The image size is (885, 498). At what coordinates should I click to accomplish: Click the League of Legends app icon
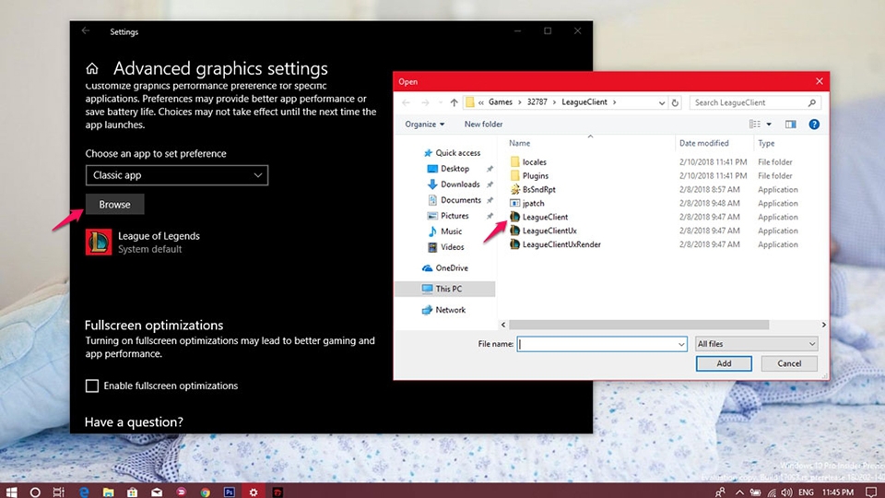click(x=99, y=243)
